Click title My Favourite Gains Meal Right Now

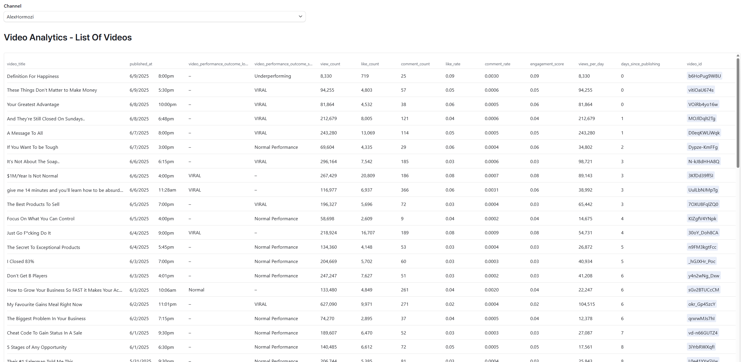click(45, 305)
